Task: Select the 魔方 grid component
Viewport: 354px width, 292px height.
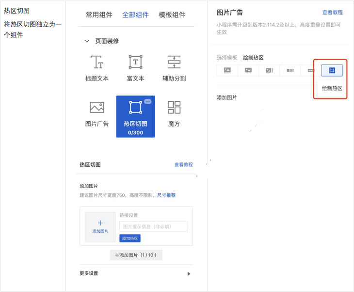Action: pos(174,108)
